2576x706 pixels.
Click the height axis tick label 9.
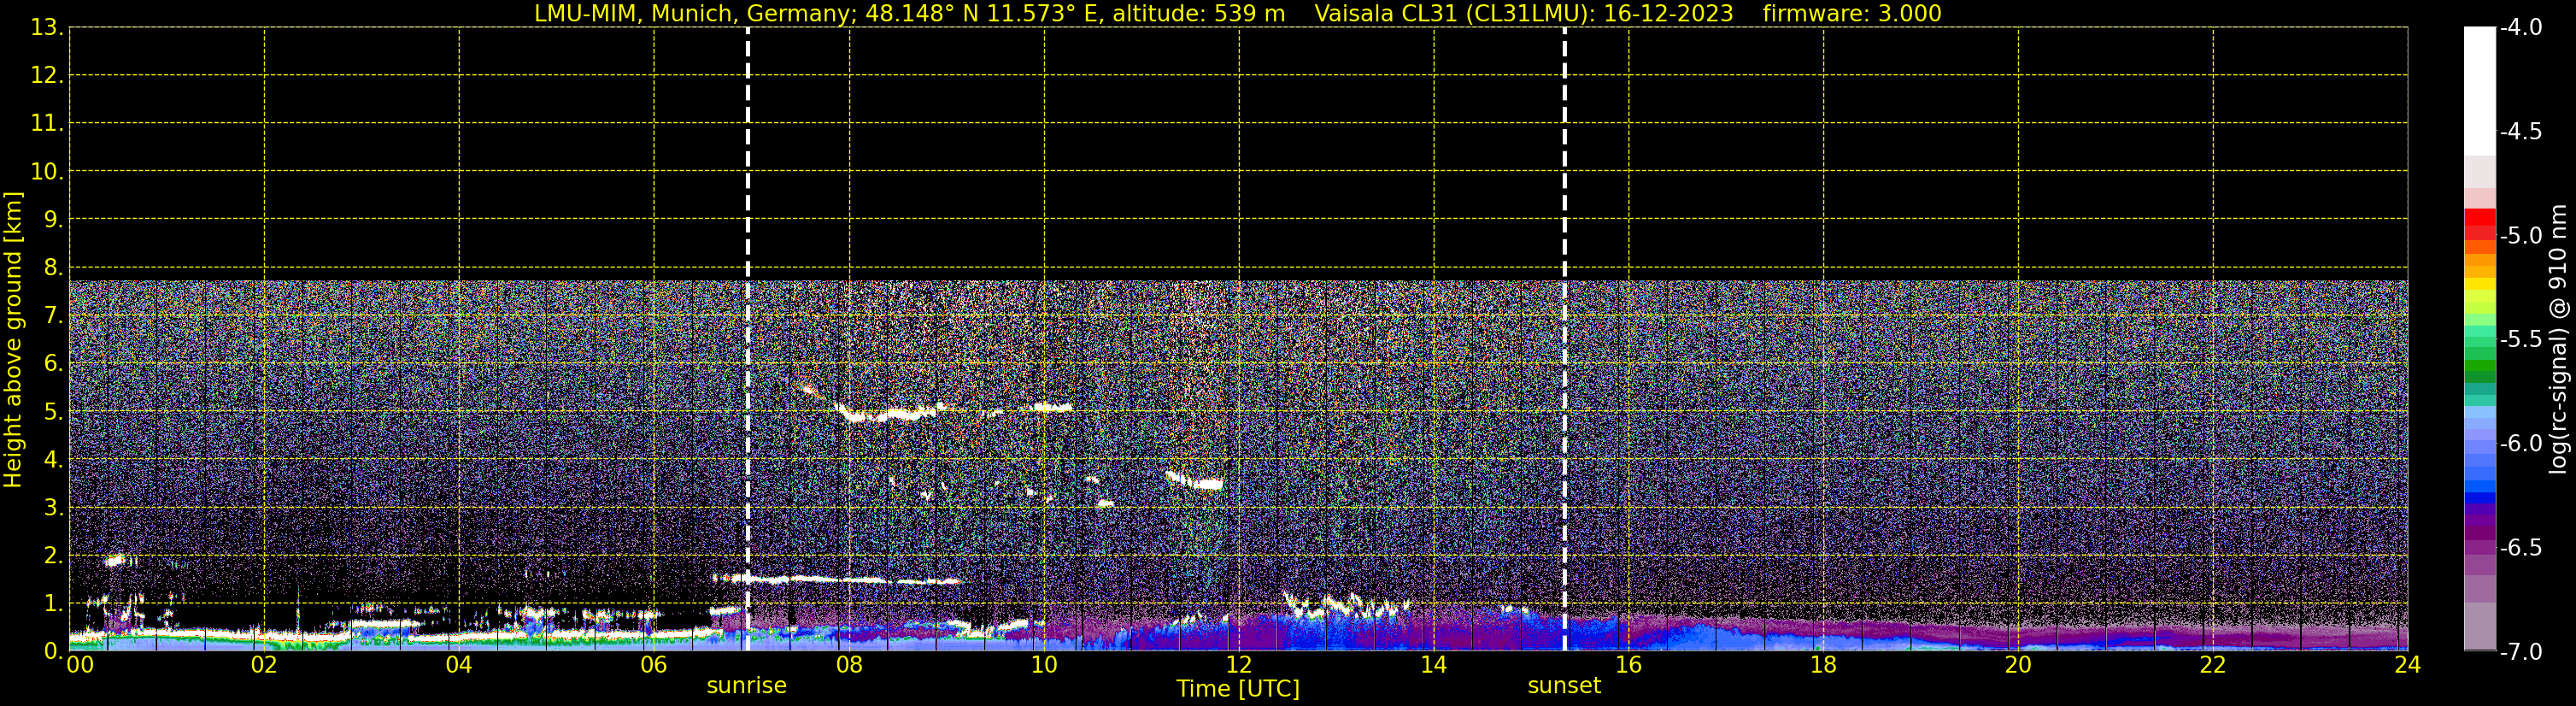point(54,220)
